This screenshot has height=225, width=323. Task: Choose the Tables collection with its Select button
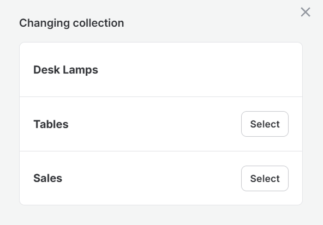click(x=265, y=124)
